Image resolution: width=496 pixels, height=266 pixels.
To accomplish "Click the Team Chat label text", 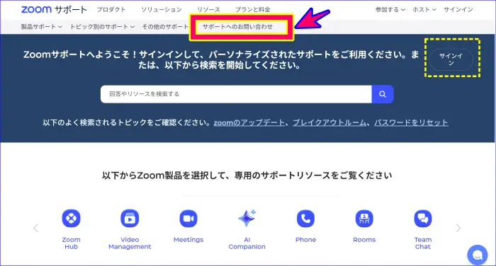I will [x=423, y=243].
